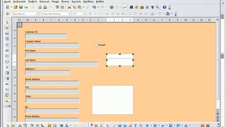Open a file with the Open icon
The image size is (226, 127).
[x=16, y=7]
